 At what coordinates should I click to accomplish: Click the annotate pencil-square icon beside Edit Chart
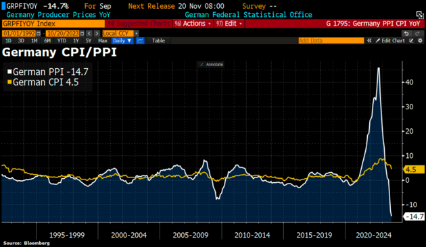pos(411,40)
